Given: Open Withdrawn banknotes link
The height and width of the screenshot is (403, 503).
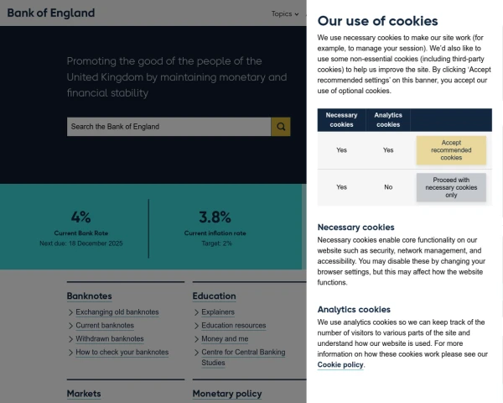Looking at the screenshot, I should click(110, 339).
